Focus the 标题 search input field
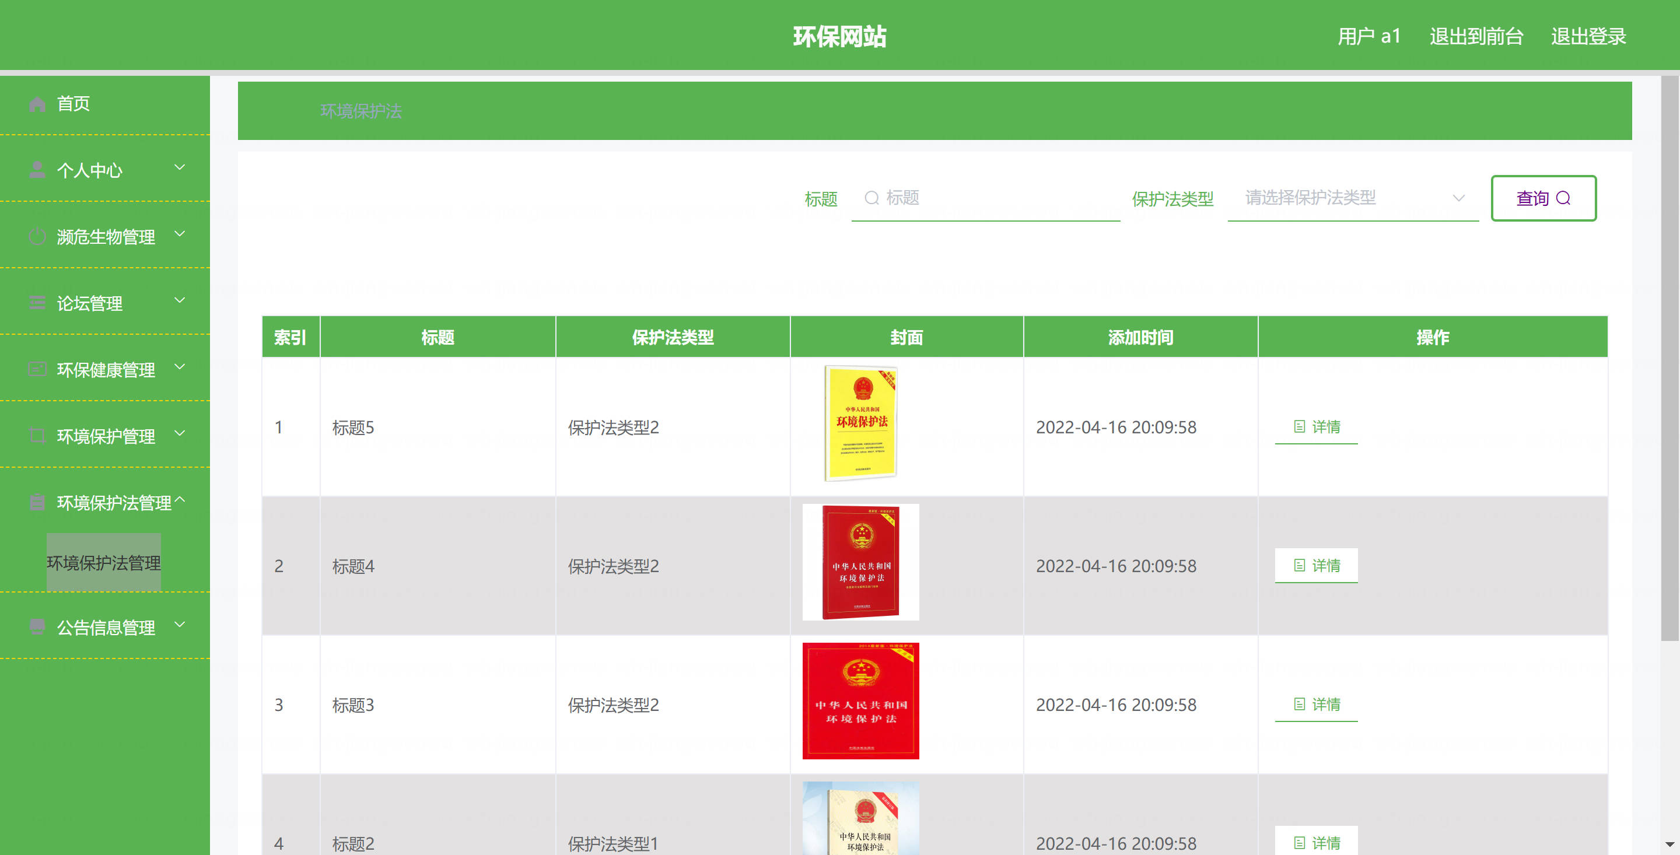 pyautogui.click(x=985, y=198)
